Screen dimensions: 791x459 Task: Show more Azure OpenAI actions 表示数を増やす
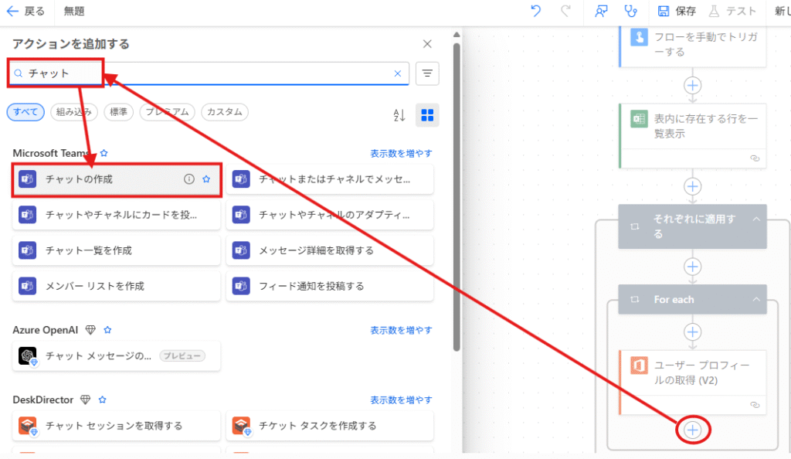click(x=401, y=331)
